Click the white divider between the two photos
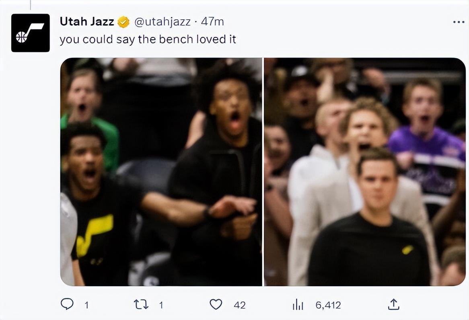The width and height of the screenshot is (469, 320). (x=263, y=172)
